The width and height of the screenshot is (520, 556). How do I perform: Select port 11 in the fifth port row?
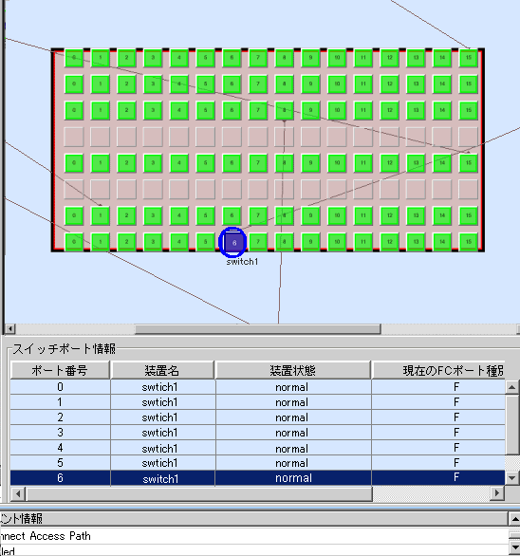coord(363,163)
